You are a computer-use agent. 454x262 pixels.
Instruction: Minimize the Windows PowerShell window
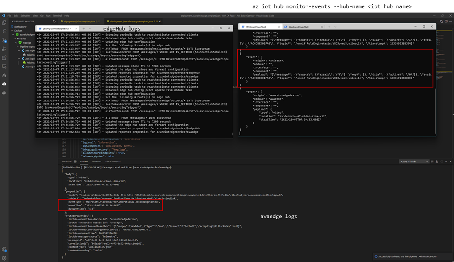415,26
